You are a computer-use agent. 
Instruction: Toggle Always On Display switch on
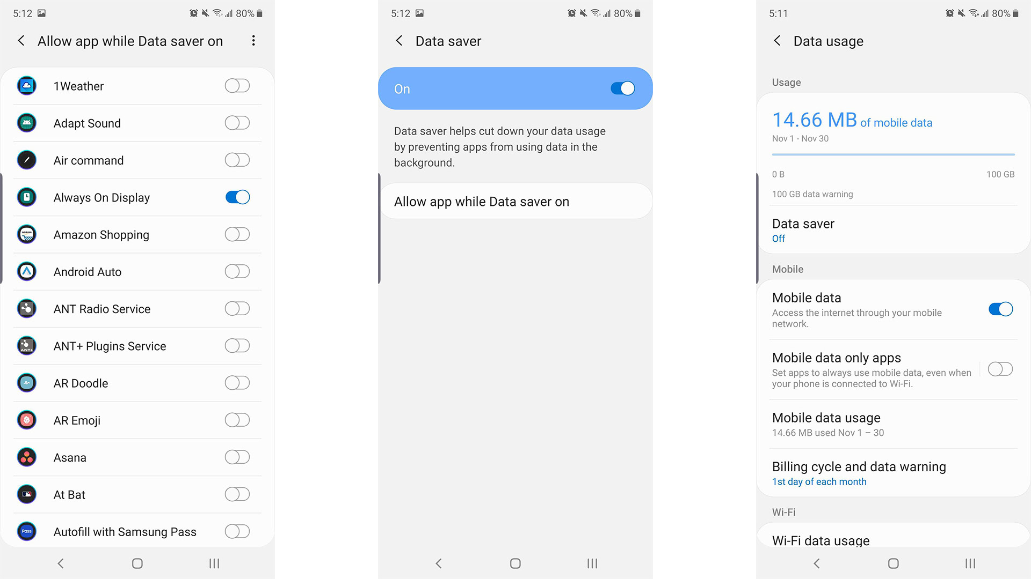(237, 197)
